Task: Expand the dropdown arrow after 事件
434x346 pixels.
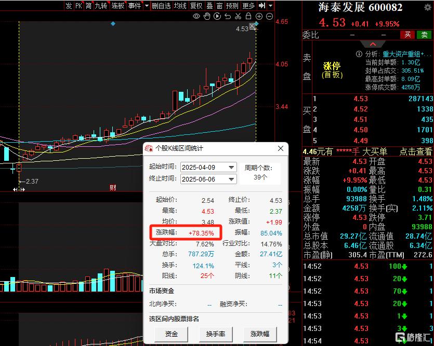Action: (x=147, y=6)
